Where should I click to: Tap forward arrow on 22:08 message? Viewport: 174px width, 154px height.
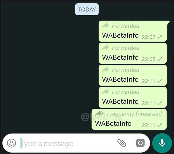[105, 48]
